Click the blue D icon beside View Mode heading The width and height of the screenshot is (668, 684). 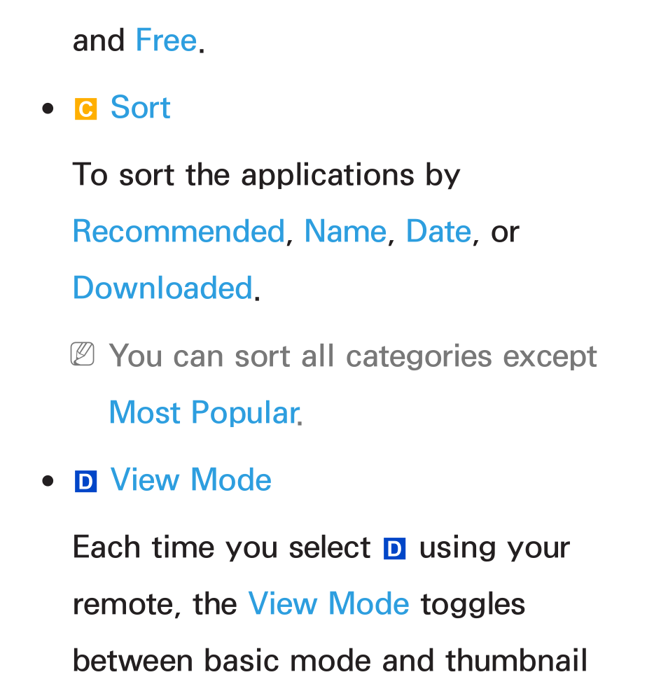85,482
